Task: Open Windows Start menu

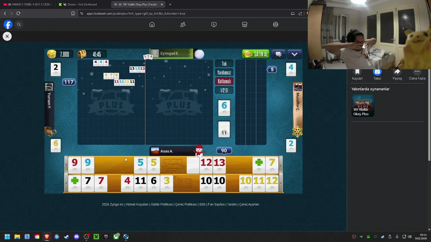Action: pyautogui.click(x=7, y=237)
